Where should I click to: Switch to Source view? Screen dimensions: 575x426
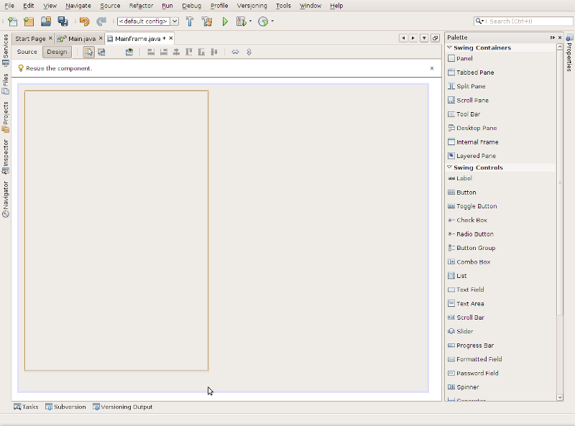[x=27, y=52]
